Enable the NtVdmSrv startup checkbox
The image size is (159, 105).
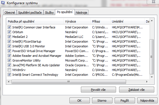pos(9,70)
